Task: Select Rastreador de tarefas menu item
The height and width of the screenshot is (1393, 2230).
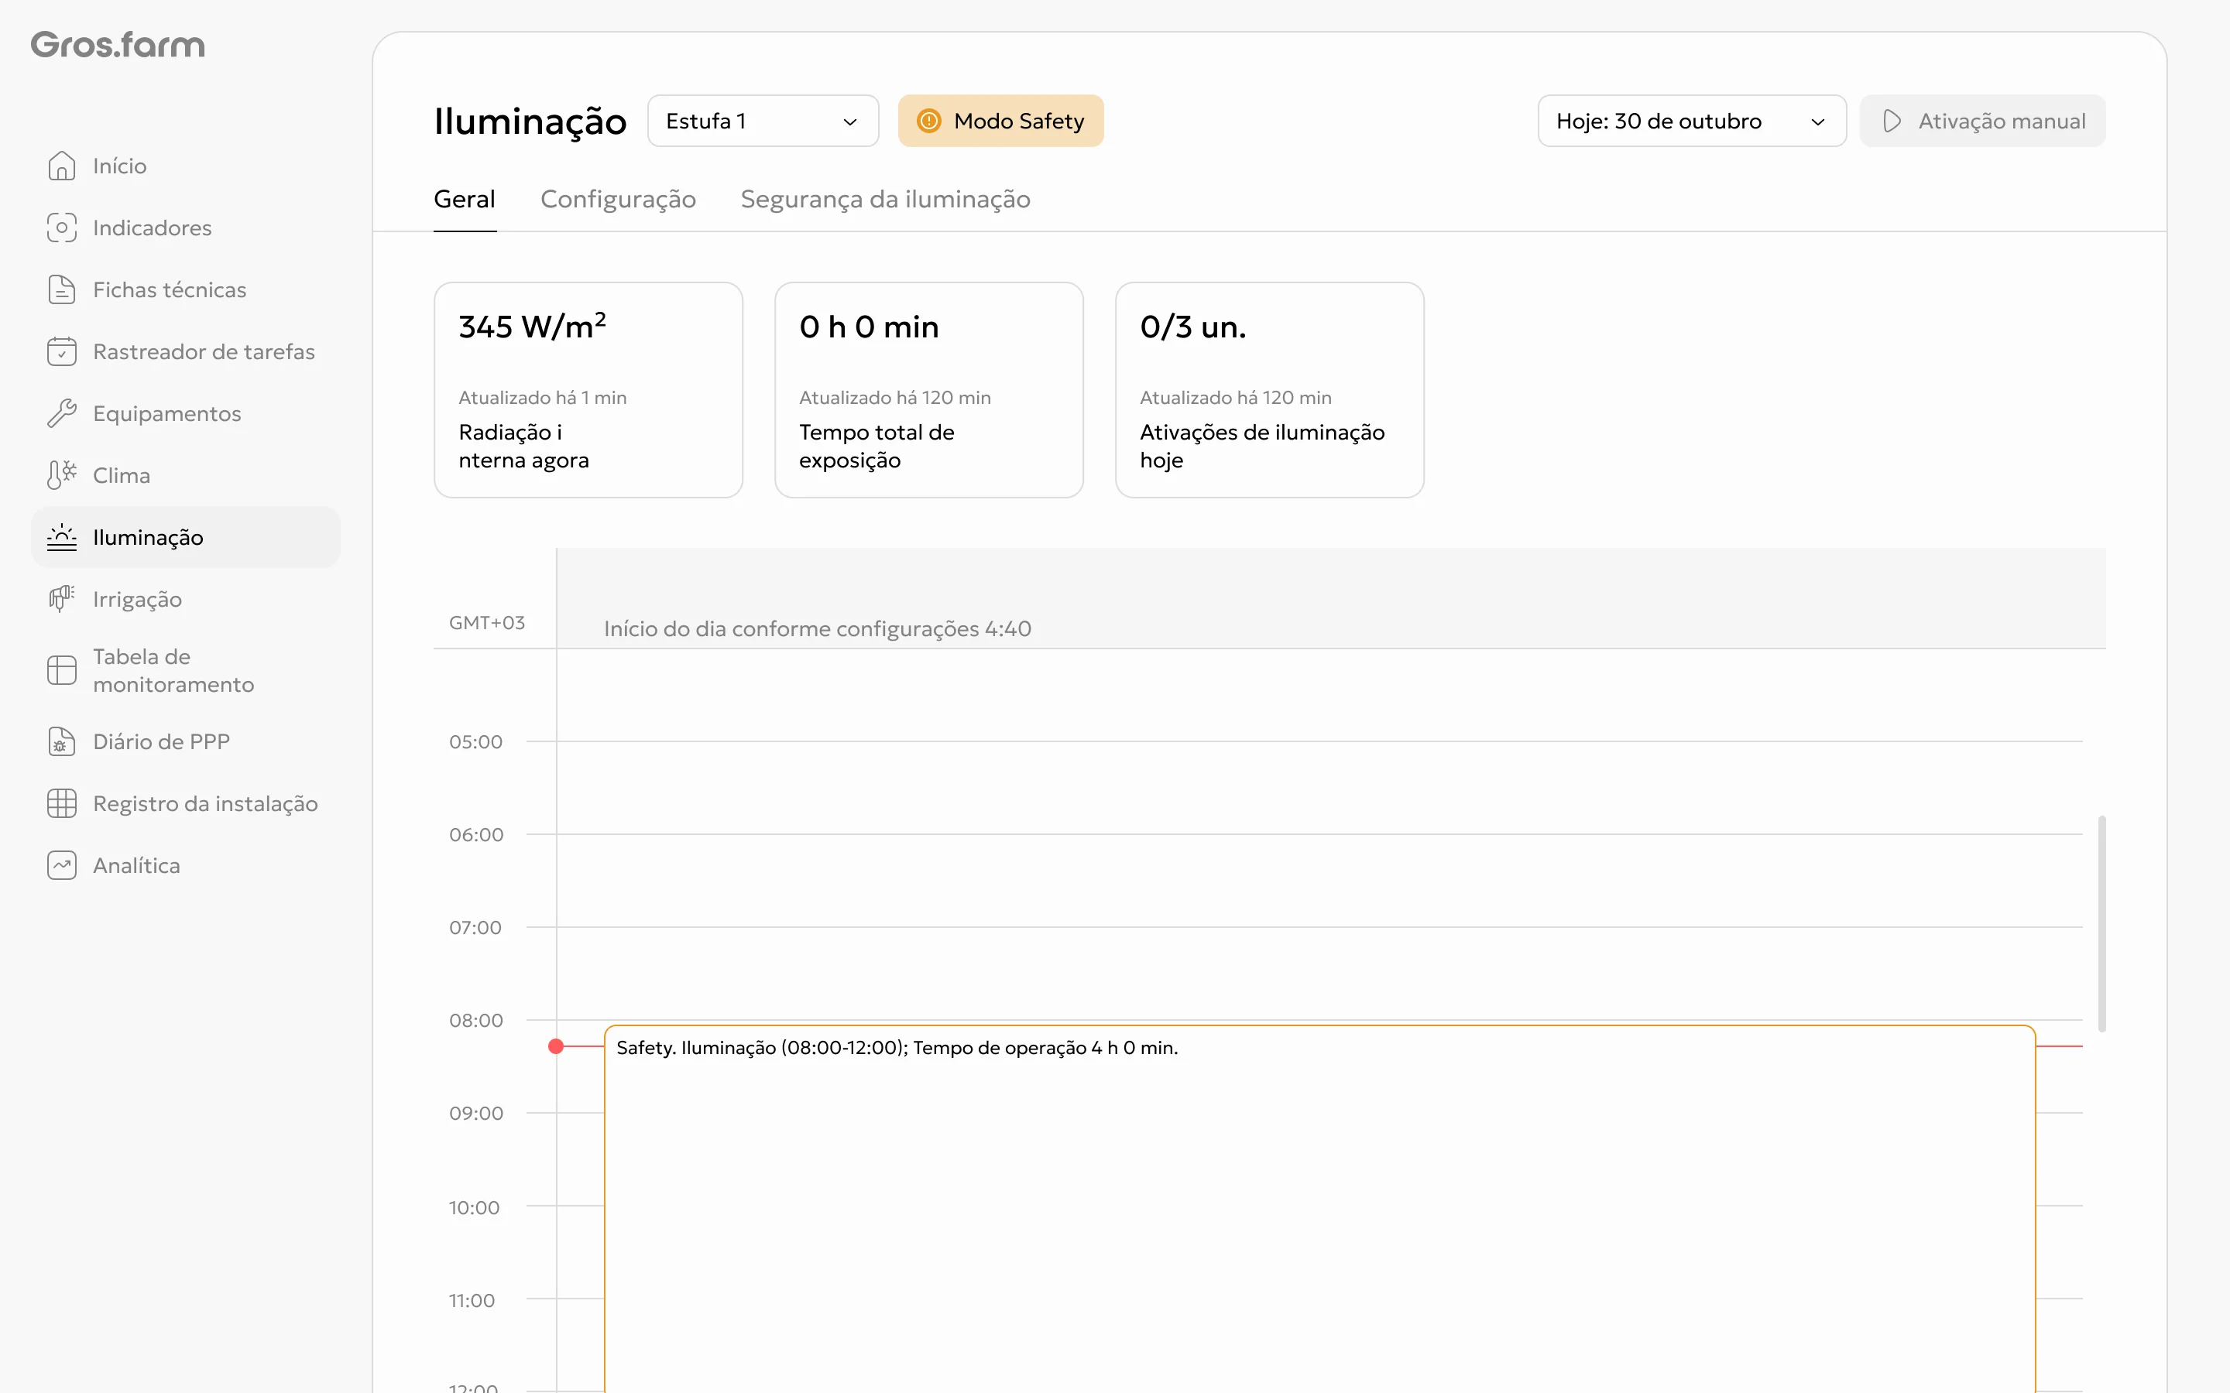Action: point(185,351)
